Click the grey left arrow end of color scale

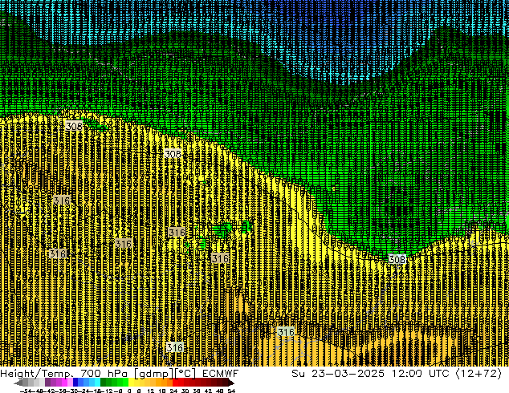tap(18, 383)
